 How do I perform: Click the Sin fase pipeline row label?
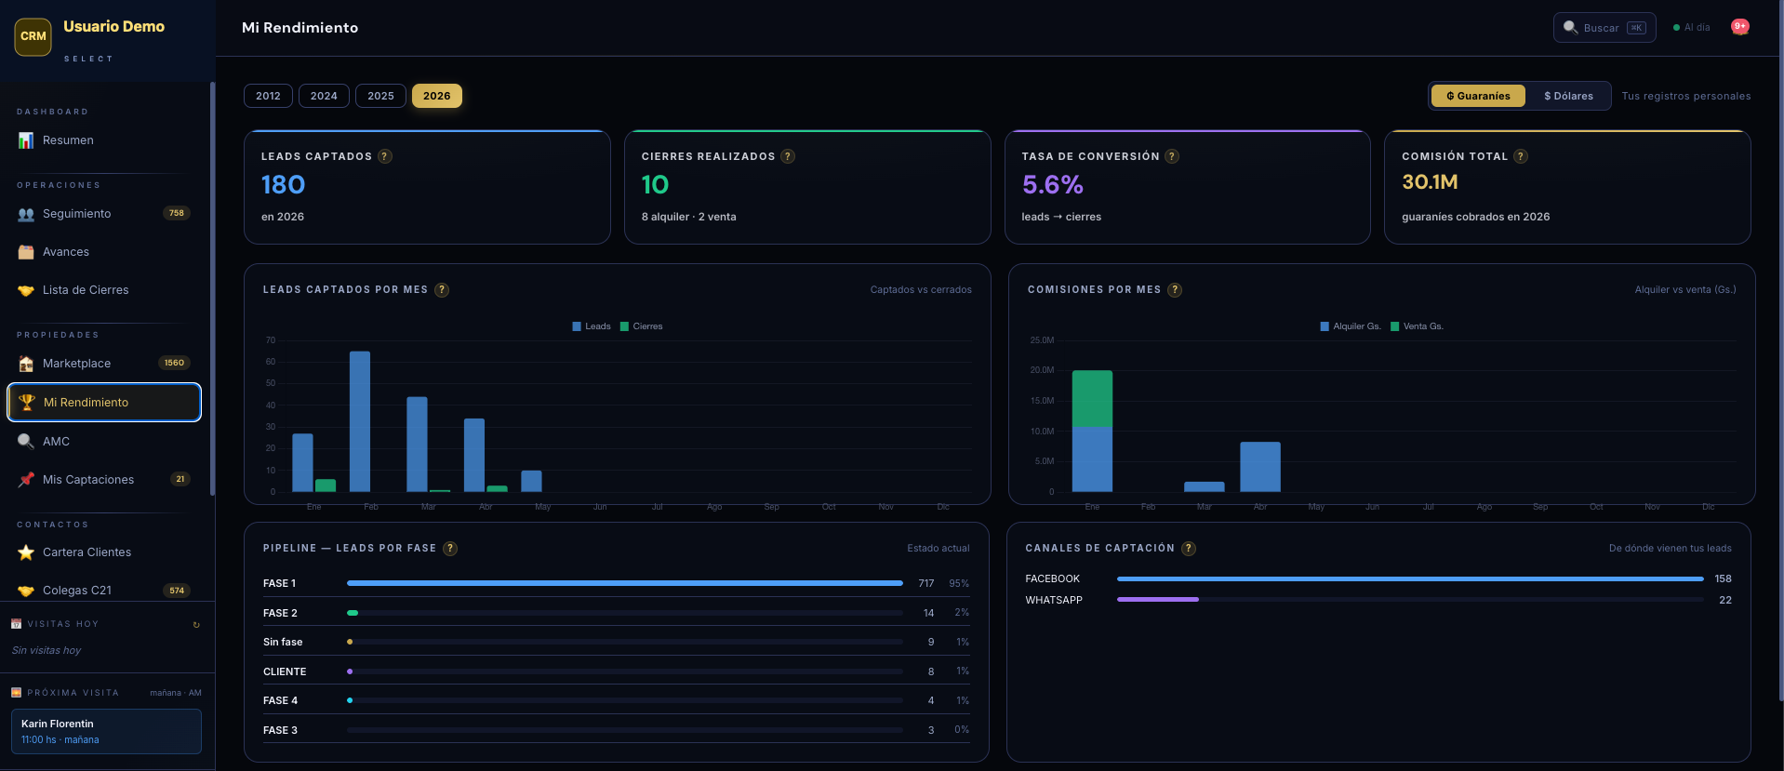283,642
